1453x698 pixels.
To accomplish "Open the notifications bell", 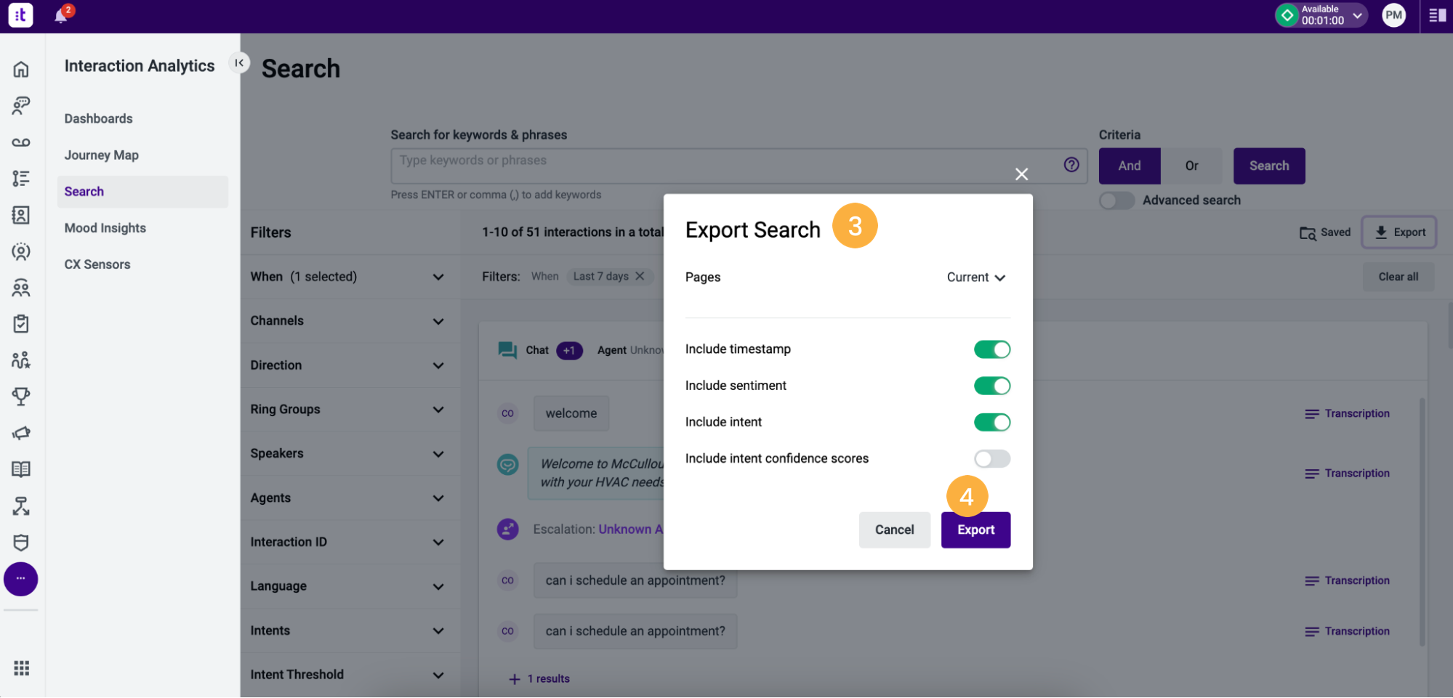I will click(x=61, y=15).
